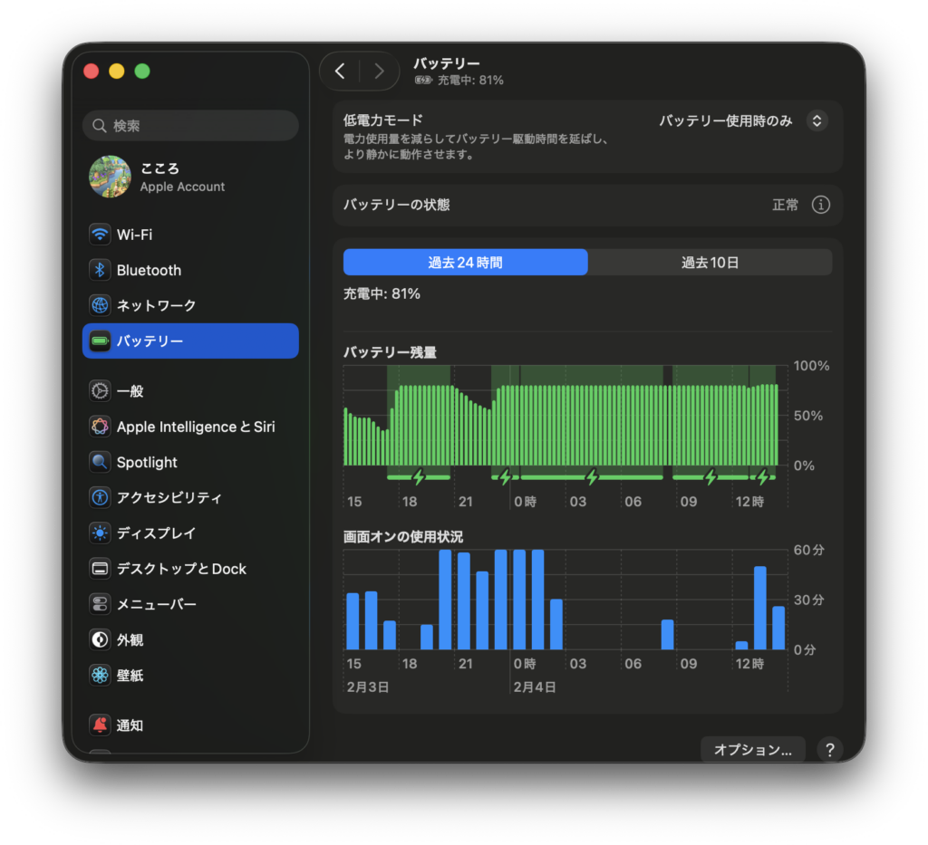Switch to 過去10日 tab
This screenshot has width=928, height=845.
click(x=710, y=263)
